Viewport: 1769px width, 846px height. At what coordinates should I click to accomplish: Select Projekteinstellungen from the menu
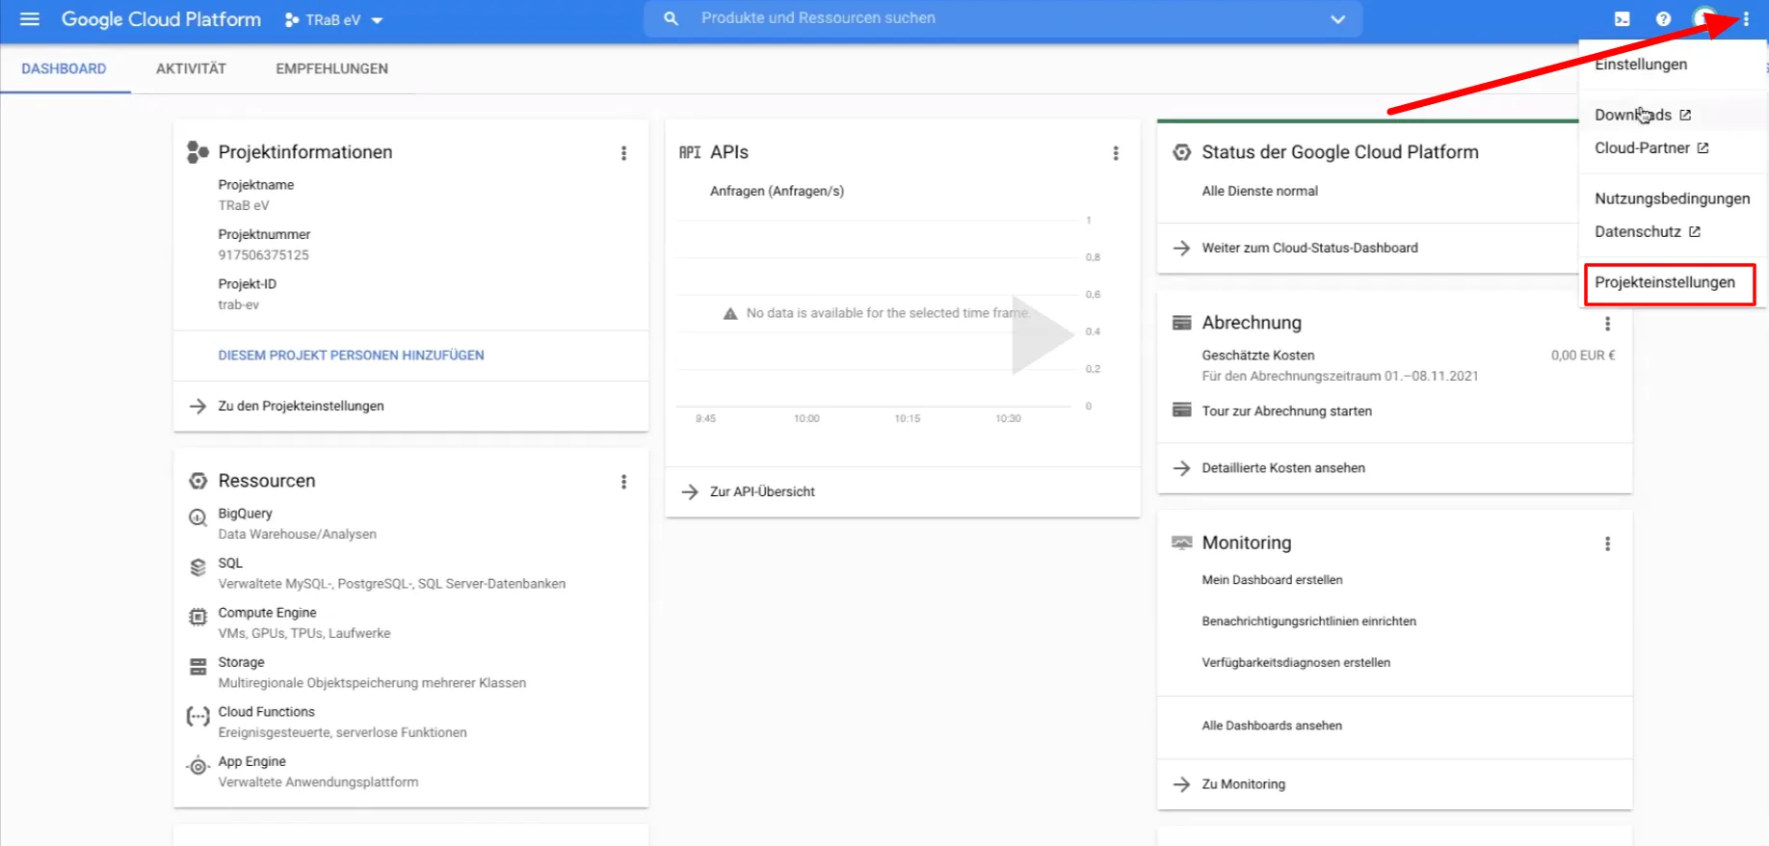click(x=1665, y=282)
